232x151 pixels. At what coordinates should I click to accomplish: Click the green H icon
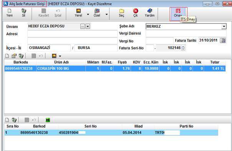[x=48, y=120]
